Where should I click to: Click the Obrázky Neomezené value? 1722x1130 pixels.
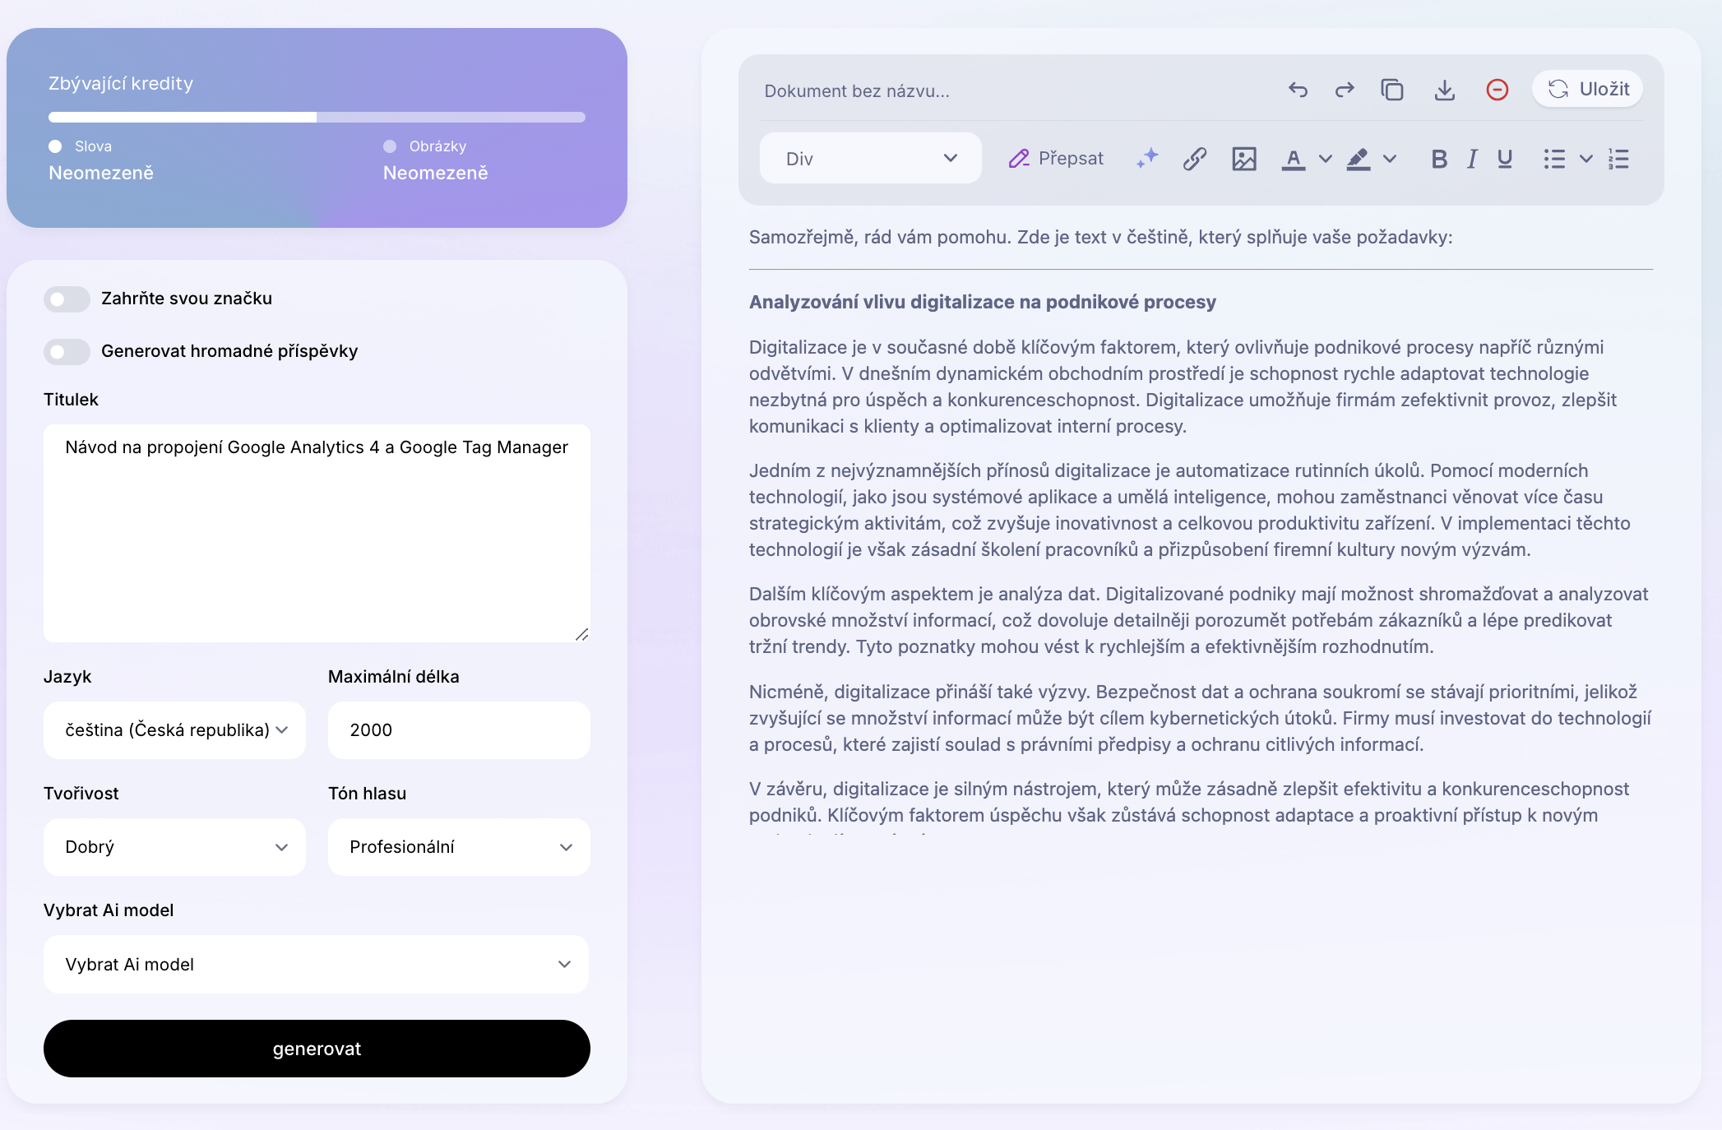(x=436, y=173)
